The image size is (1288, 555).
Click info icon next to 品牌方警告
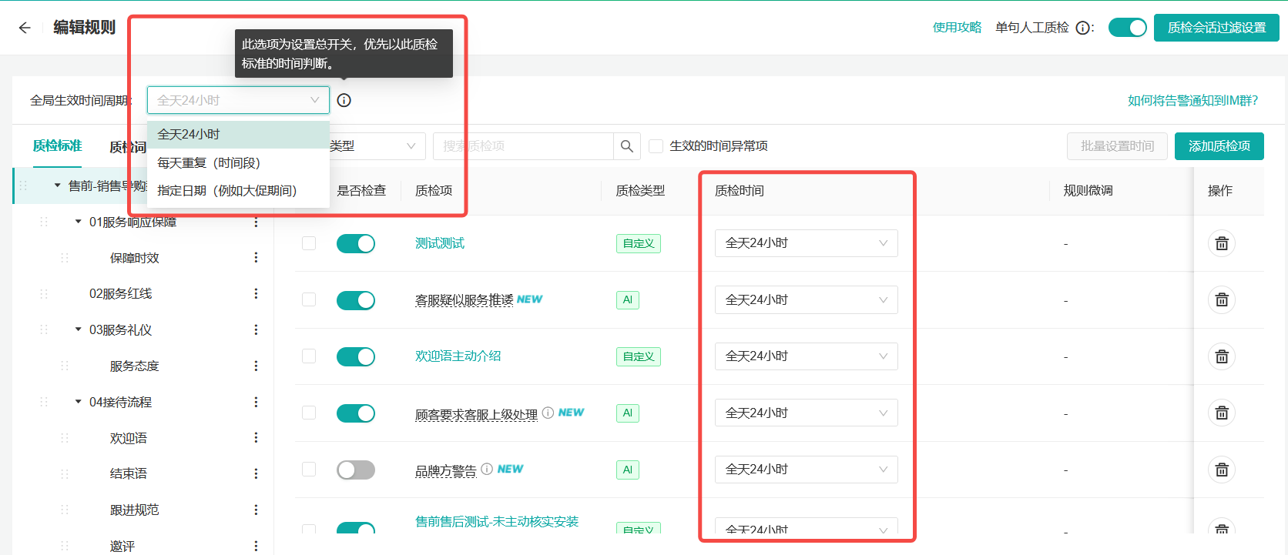(x=487, y=469)
